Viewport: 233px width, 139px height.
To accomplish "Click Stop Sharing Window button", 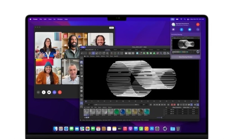I will click(186, 57).
